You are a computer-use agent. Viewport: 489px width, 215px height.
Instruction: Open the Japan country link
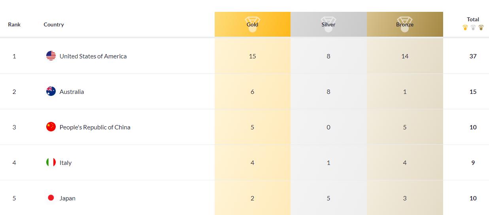(x=68, y=198)
